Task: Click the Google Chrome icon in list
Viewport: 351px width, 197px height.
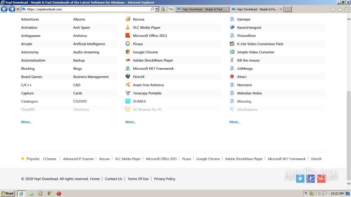Action: click(x=128, y=52)
